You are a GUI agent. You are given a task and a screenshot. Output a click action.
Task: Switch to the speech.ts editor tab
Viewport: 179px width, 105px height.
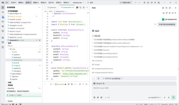coord(52,8)
